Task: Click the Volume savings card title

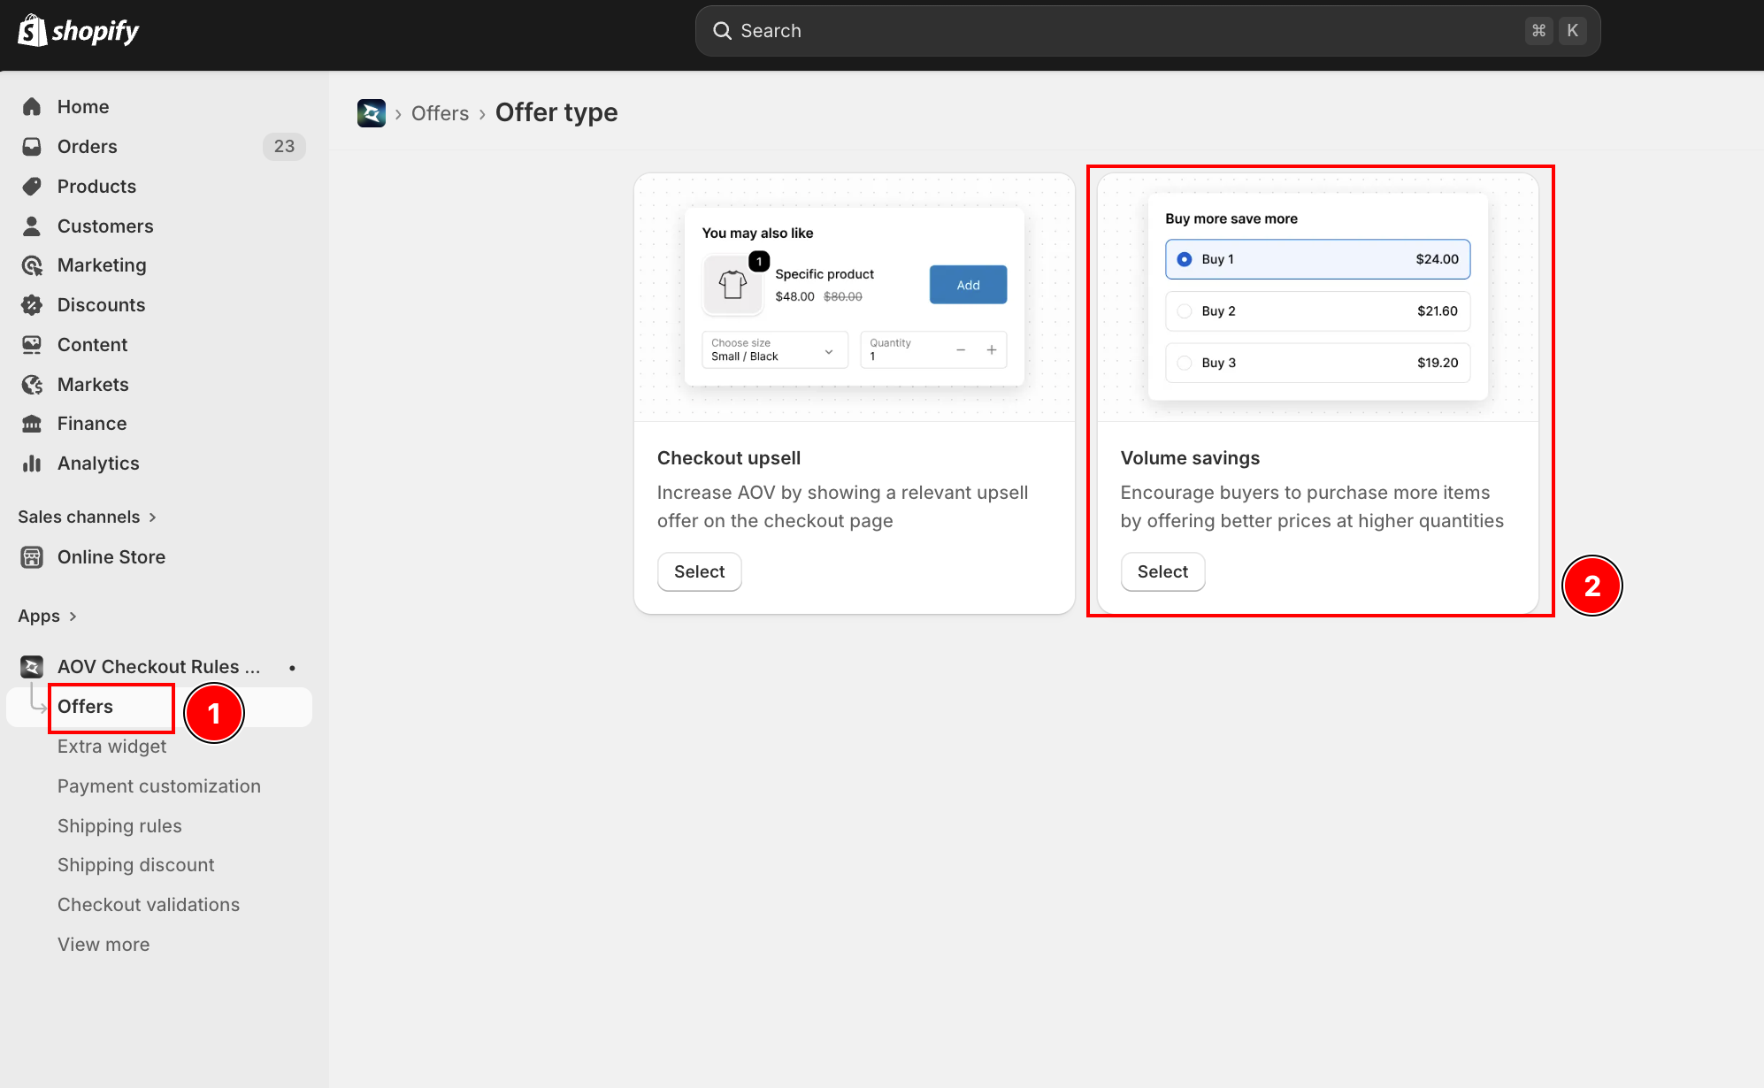Action: point(1190,458)
